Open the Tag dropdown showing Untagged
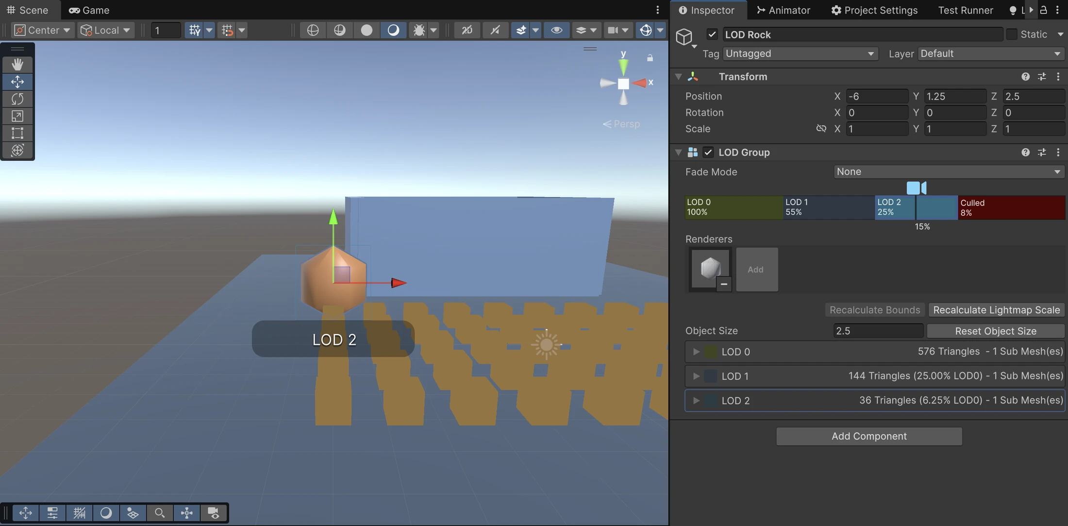 coord(800,53)
